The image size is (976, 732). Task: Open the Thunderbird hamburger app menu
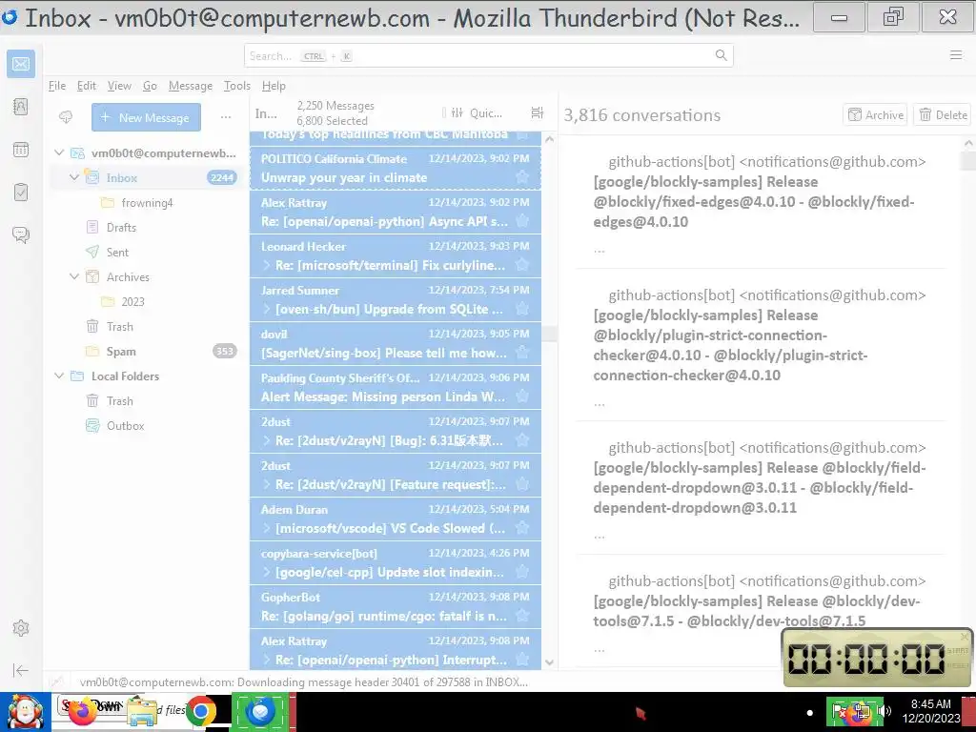tap(956, 55)
